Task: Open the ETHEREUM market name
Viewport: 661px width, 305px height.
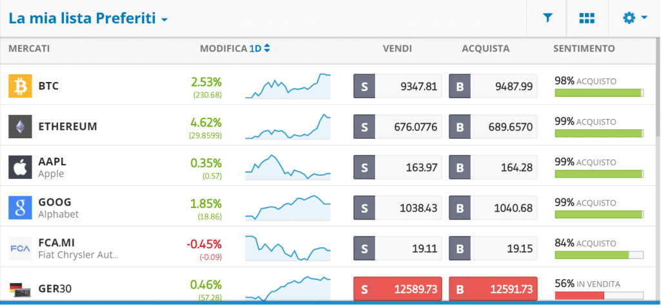Action: pyautogui.click(x=68, y=127)
